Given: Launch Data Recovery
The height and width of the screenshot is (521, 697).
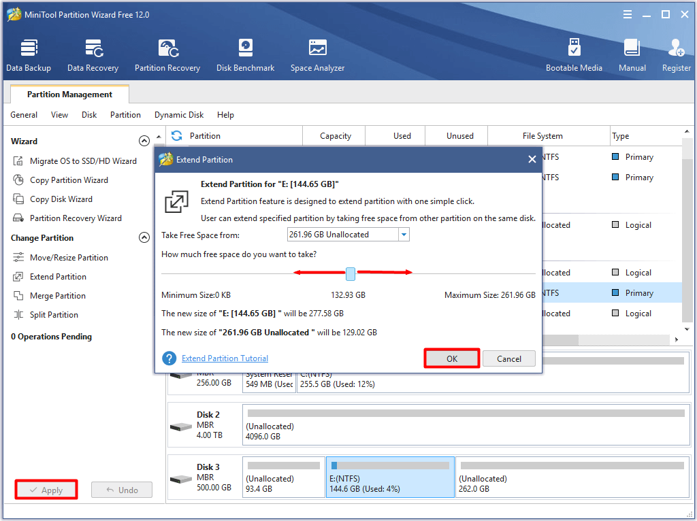Looking at the screenshot, I should [x=93, y=56].
